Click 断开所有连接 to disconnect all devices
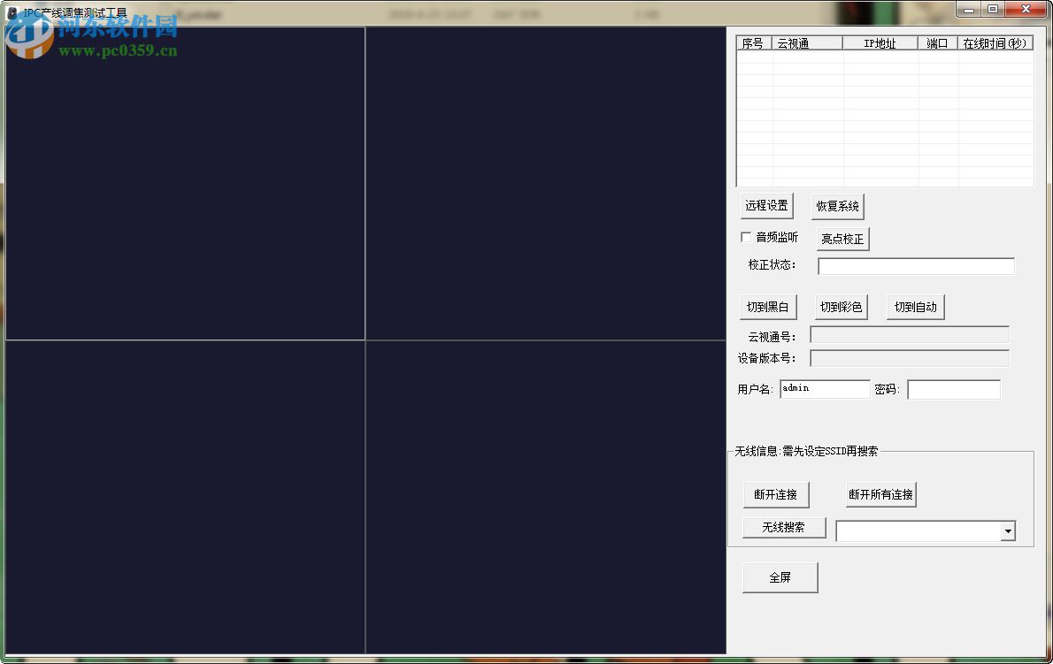Viewport: 1053px width, 664px height. tap(881, 494)
